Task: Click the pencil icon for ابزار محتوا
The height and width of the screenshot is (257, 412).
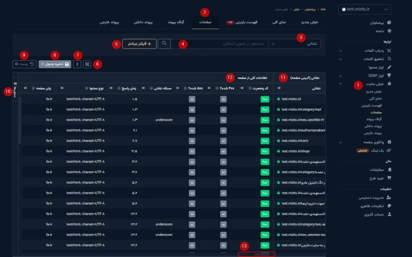Action: (x=389, y=67)
